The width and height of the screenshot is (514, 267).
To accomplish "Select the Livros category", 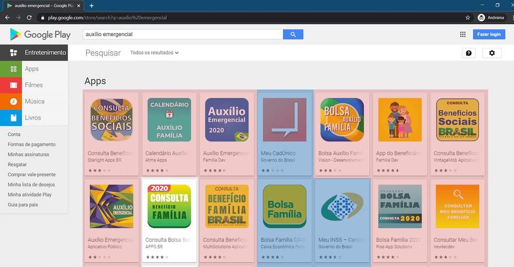I will click(34, 118).
